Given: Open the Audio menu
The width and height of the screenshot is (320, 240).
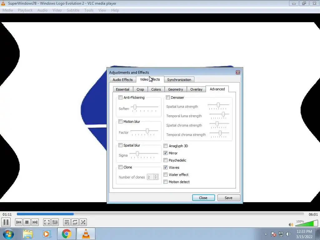Looking at the screenshot, I should (x=42, y=10).
